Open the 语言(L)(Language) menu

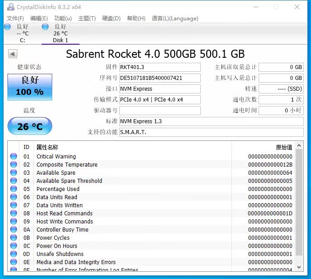click(175, 19)
